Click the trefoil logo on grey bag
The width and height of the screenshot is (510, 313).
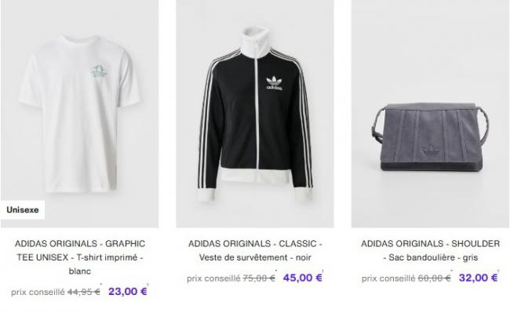(430, 150)
